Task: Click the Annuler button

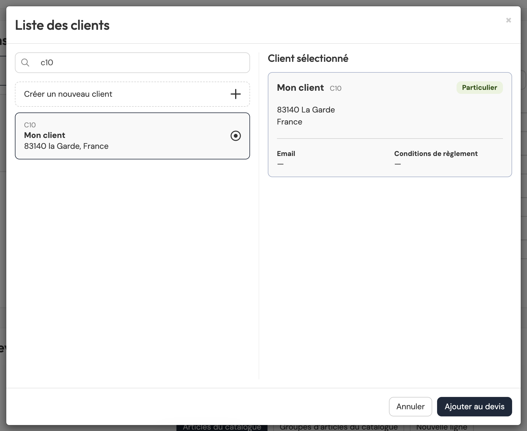Action: click(410, 406)
